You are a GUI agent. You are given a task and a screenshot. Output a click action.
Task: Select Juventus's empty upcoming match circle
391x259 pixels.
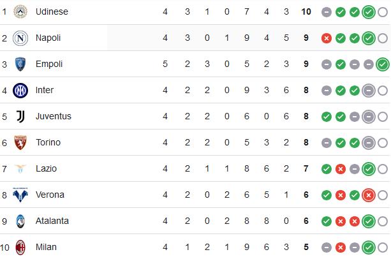coord(383,117)
